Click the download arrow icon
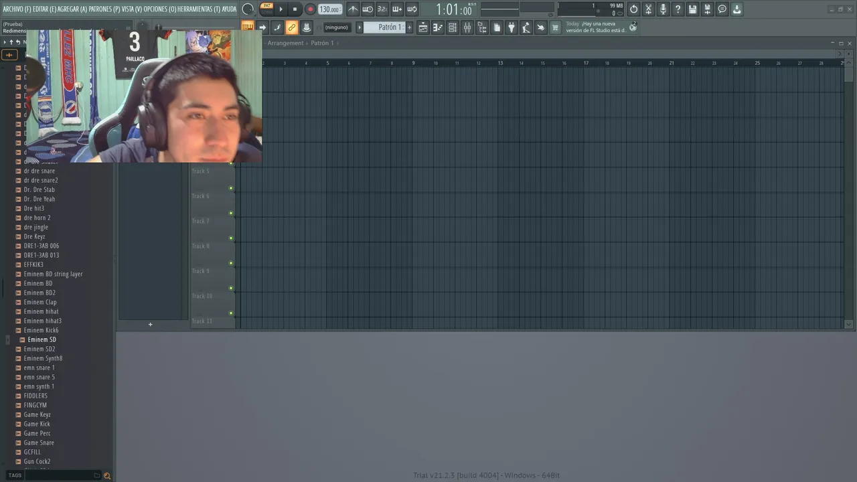The height and width of the screenshot is (482, 857). coord(737,9)
